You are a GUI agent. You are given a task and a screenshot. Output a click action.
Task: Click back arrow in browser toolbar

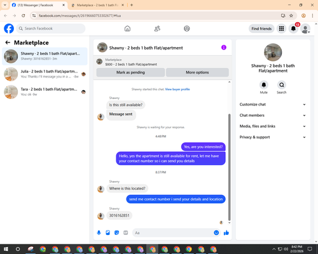[6, 16]
